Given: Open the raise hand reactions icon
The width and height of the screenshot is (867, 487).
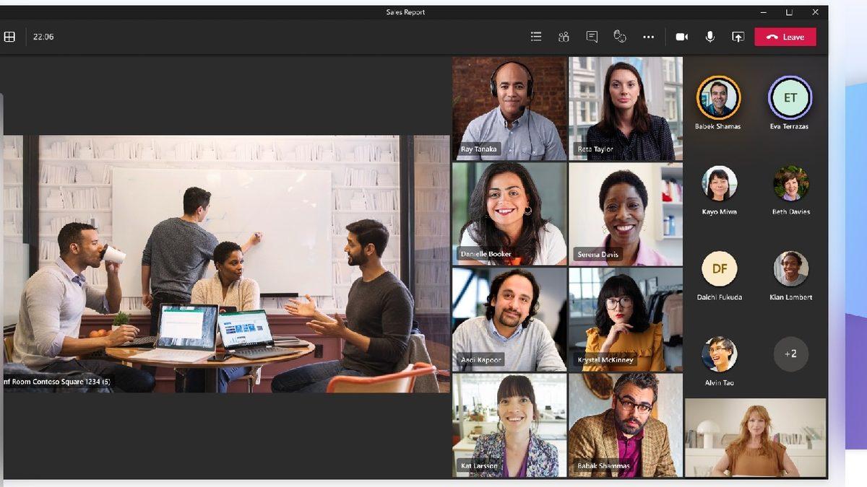Looking at the screenshot, I should (619, 37).
